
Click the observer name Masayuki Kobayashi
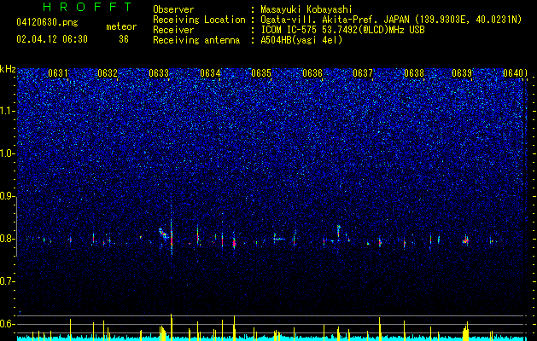click(x=306, y=9)
